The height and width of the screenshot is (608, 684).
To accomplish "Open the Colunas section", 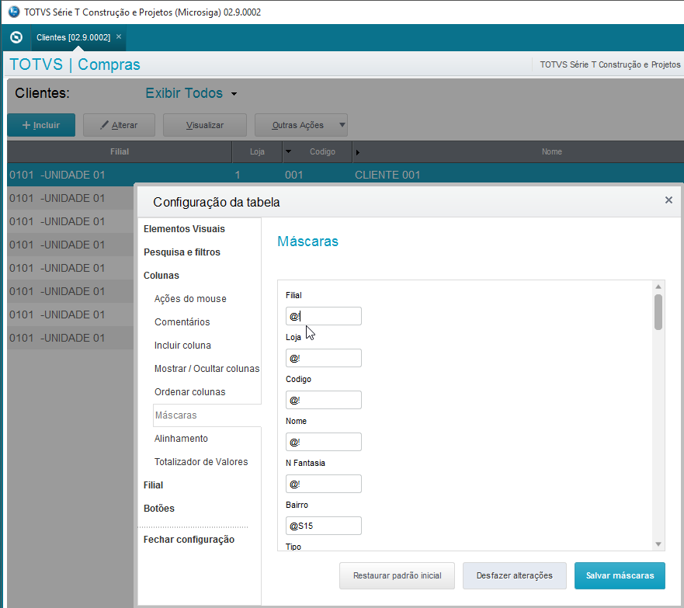I will pyautogui.click(x=161, y=276).
